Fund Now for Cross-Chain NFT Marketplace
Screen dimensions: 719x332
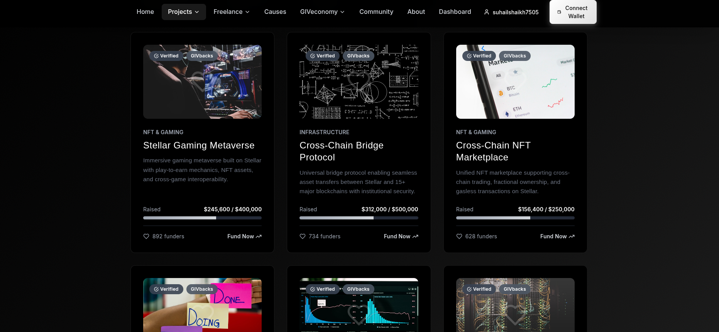coord(557,236)
